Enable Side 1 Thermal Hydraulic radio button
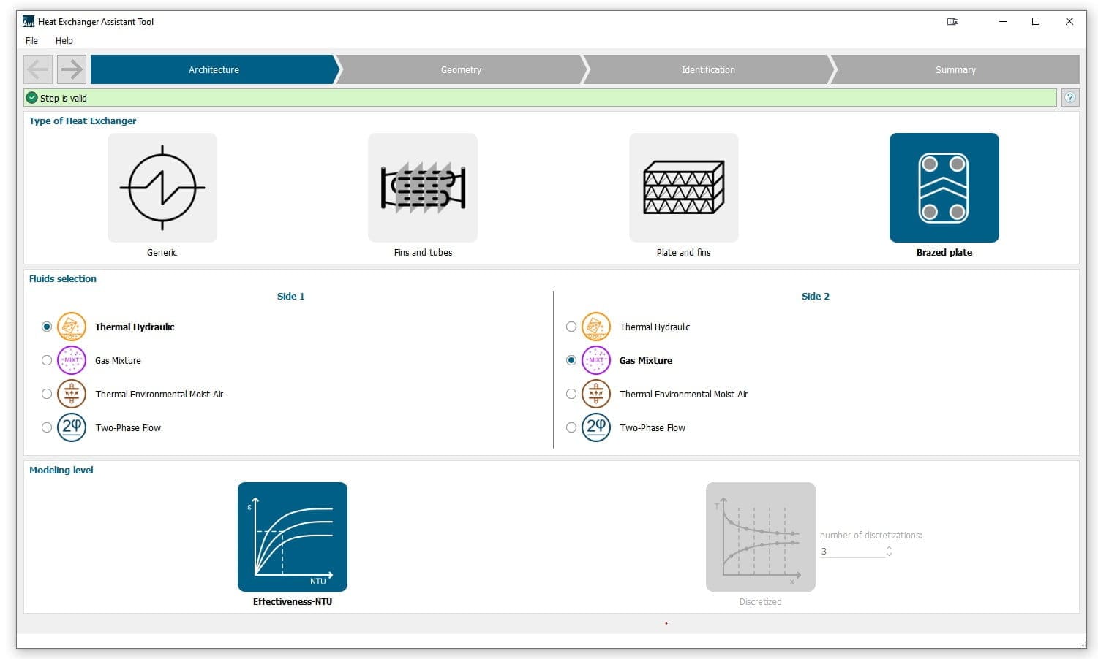 47,327
